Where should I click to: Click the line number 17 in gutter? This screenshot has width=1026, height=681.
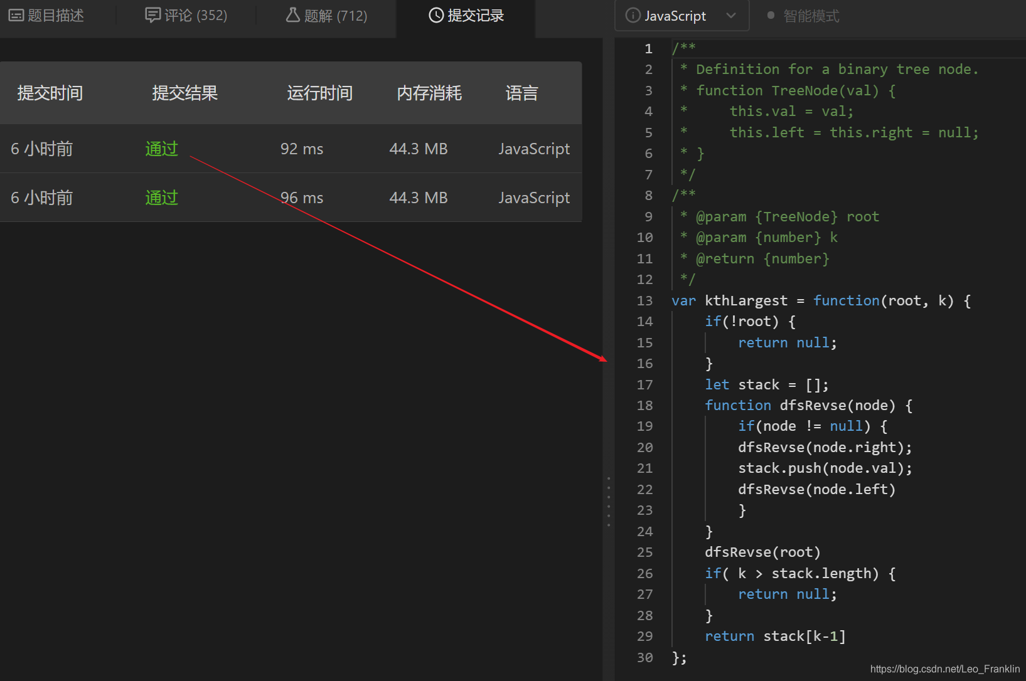point(644,384)
